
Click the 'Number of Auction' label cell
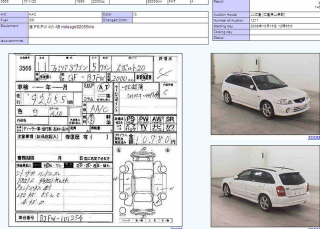231,20
